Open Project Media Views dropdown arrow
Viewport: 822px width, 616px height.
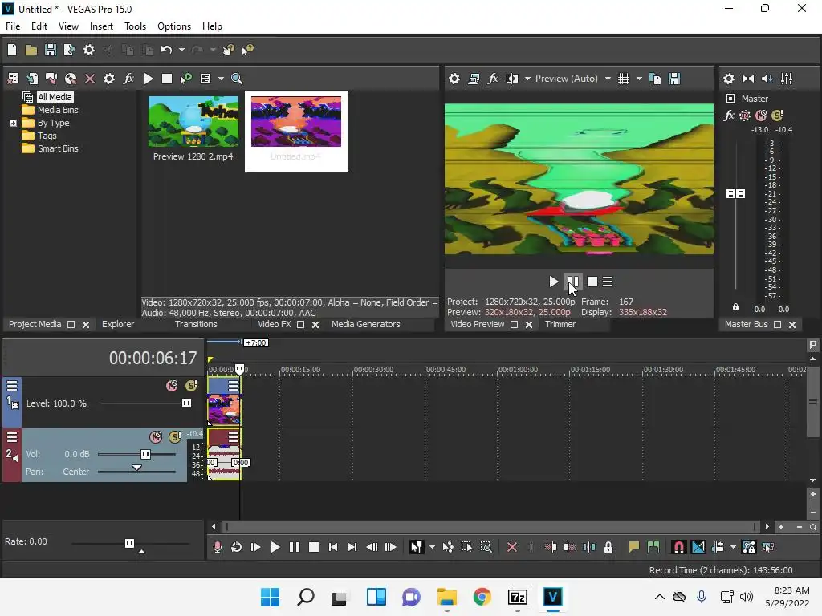point(221,79)
